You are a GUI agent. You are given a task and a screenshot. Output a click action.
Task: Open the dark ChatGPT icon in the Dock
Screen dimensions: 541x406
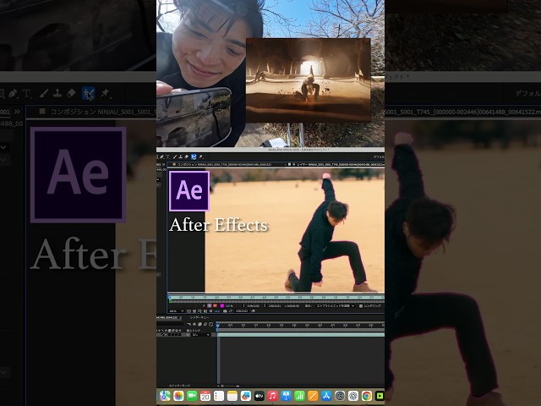point(340,396)
